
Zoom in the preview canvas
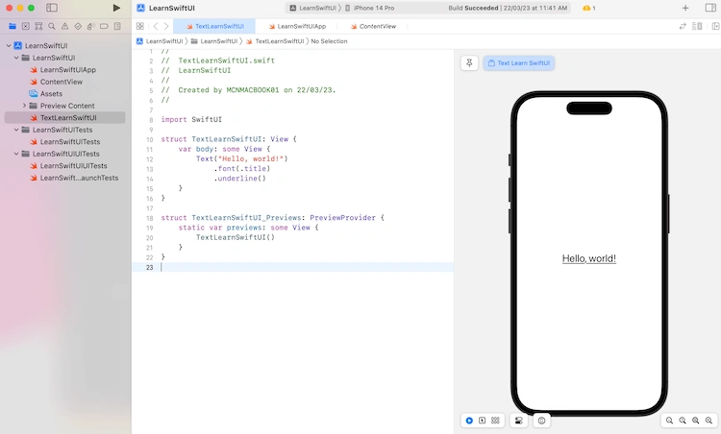(709, 421)
